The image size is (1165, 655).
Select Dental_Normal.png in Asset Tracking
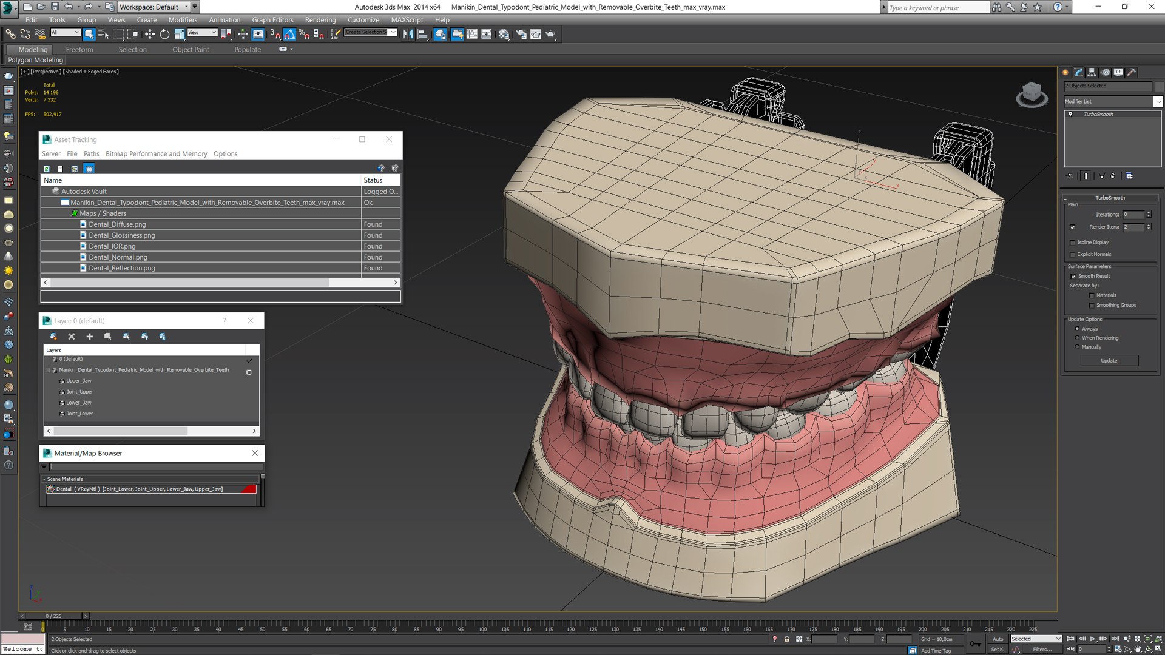click(118, 257)
